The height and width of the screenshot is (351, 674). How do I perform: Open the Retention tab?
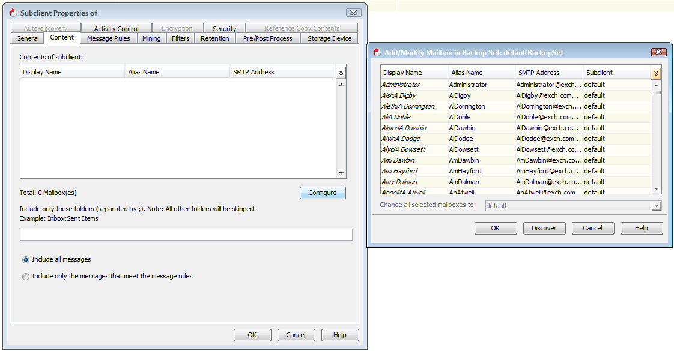[x=214, y=38]
